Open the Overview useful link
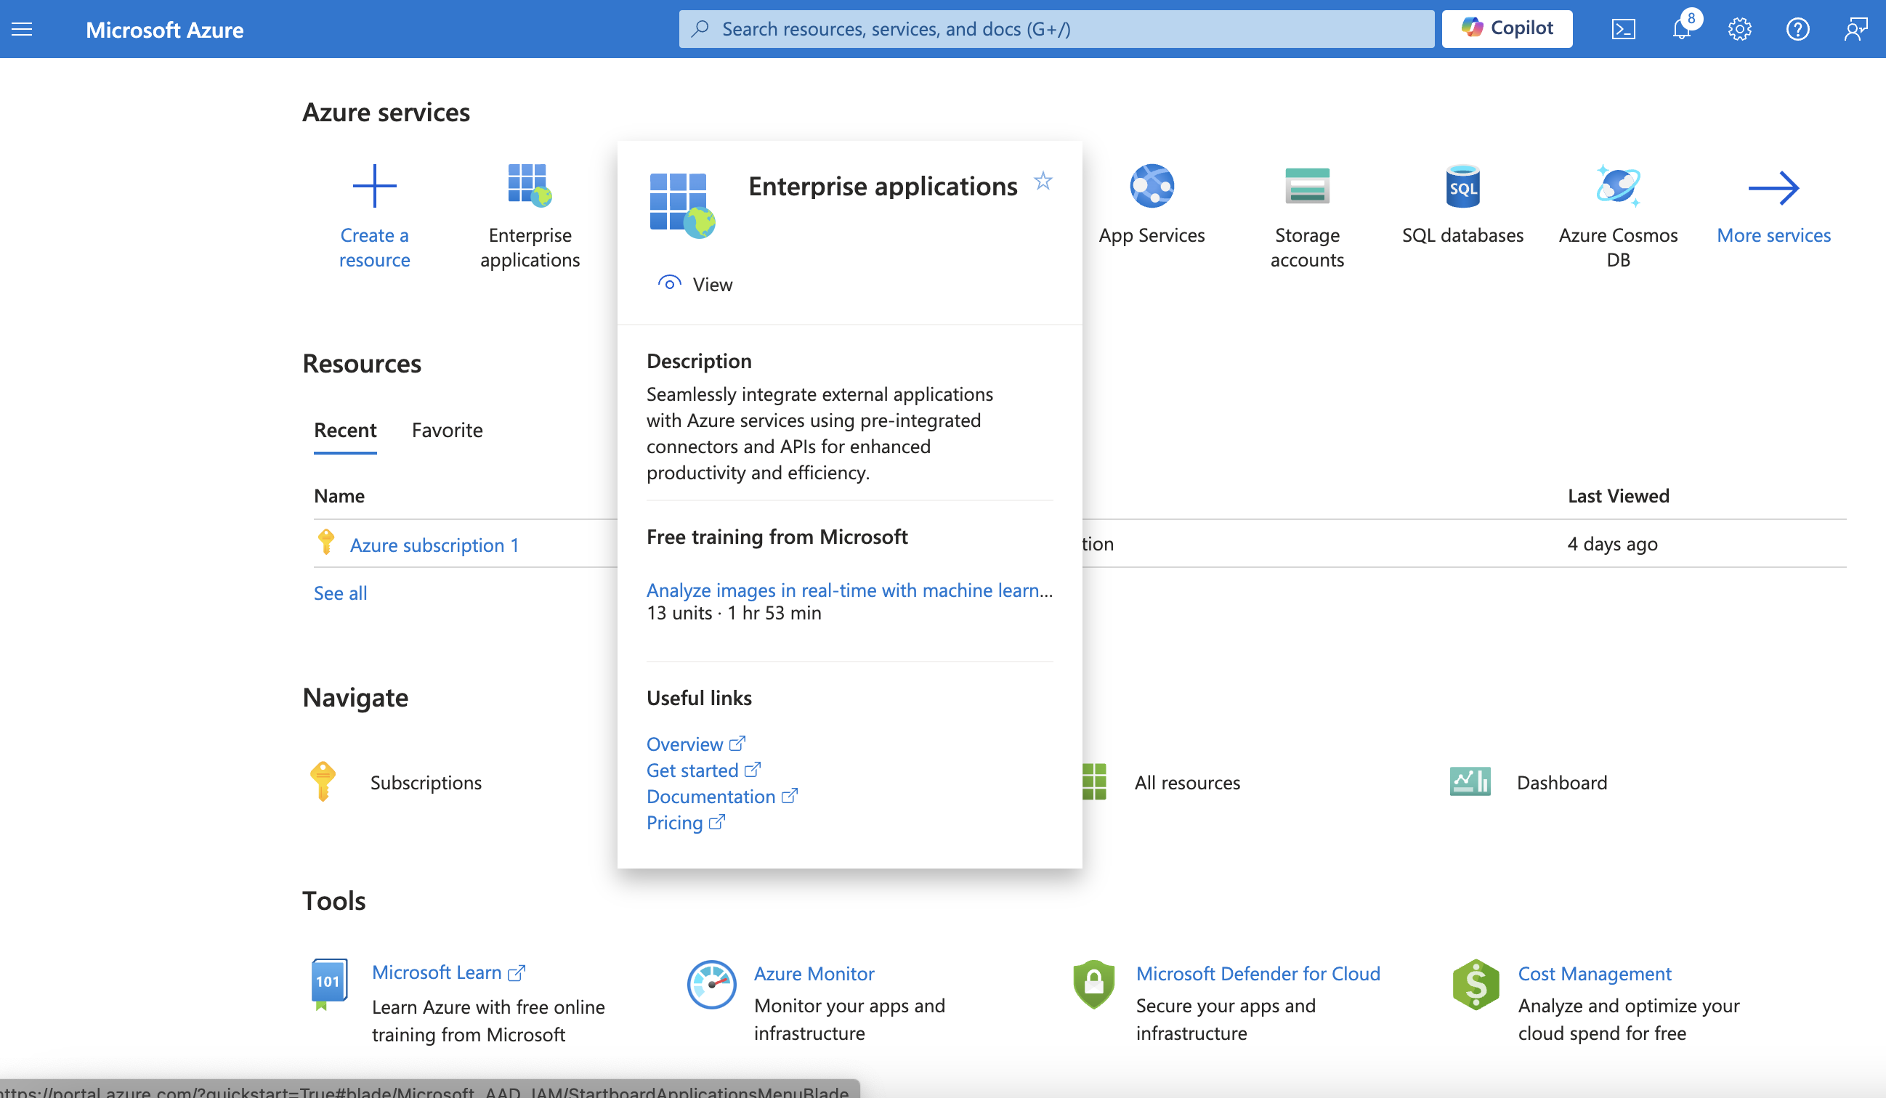Viewport: 1886px width, 1098px height. point(696,744)
